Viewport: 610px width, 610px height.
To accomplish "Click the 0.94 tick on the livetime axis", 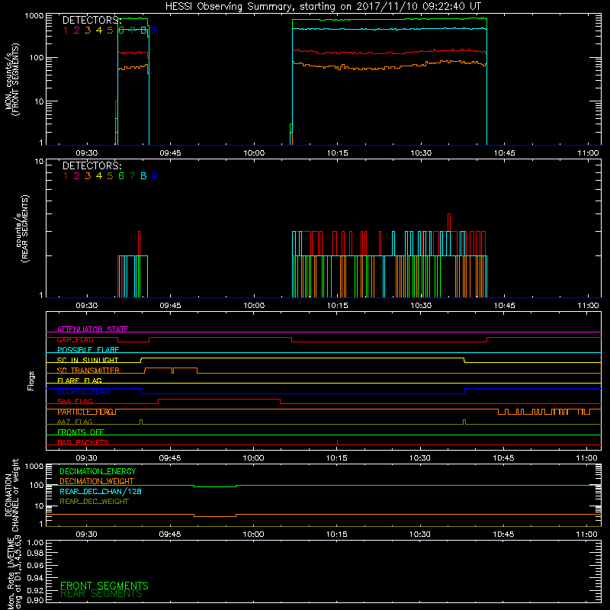I will point(35,577).
